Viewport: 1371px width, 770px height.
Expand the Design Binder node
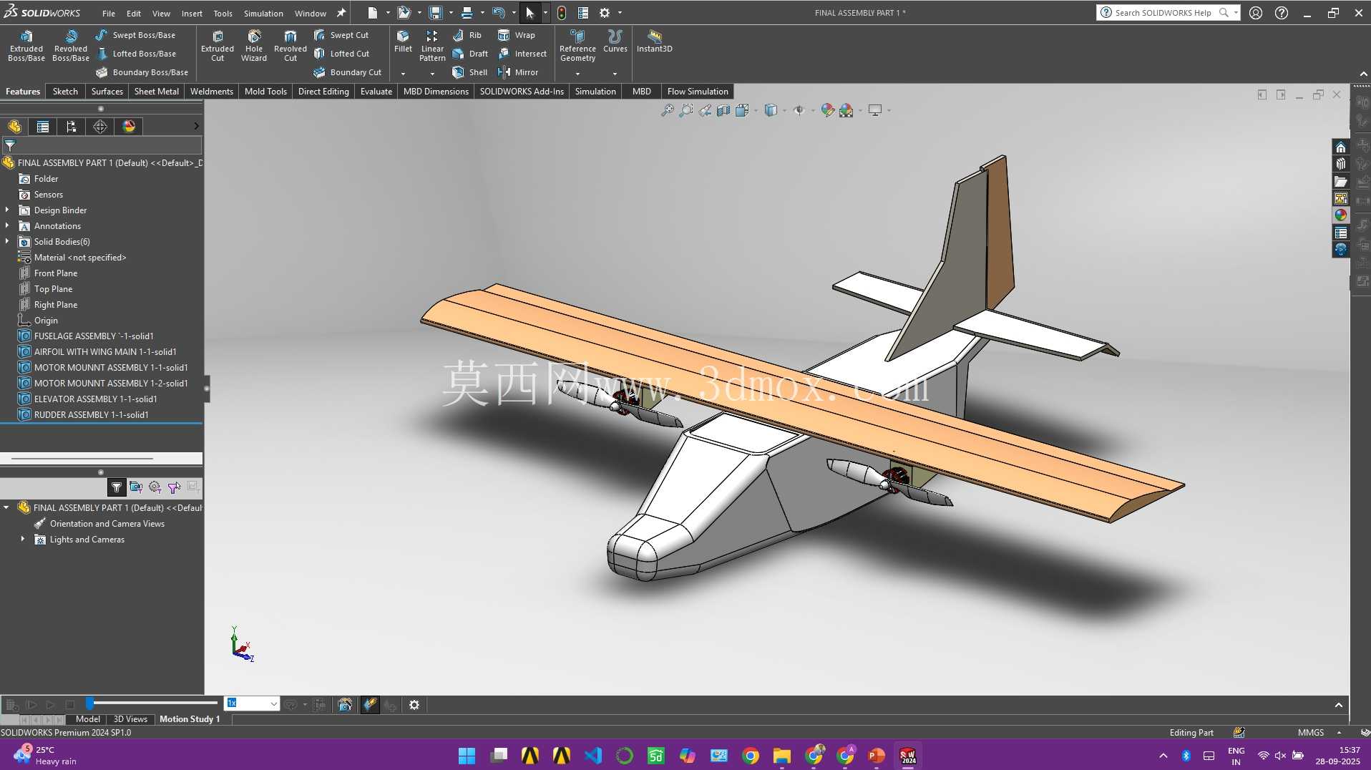[7, 210]
